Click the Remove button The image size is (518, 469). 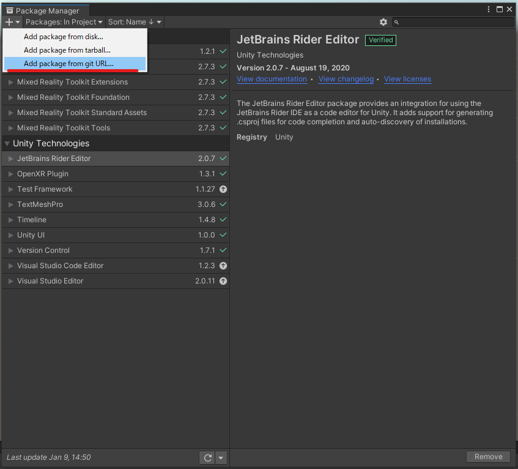488,457
